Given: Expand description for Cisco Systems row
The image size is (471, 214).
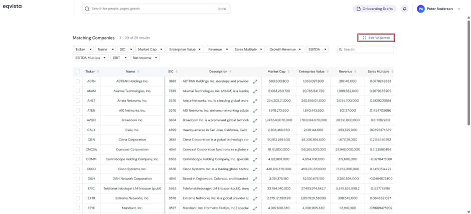Looking at the screenshot, I should pos(255,169).
